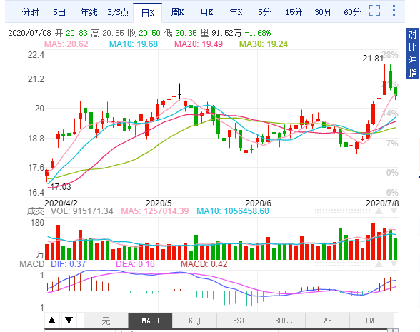Viewport: 420px width, 332px height.
Task: Click the MACD: 0.42 value label
Action: click(x=204, y=264)
